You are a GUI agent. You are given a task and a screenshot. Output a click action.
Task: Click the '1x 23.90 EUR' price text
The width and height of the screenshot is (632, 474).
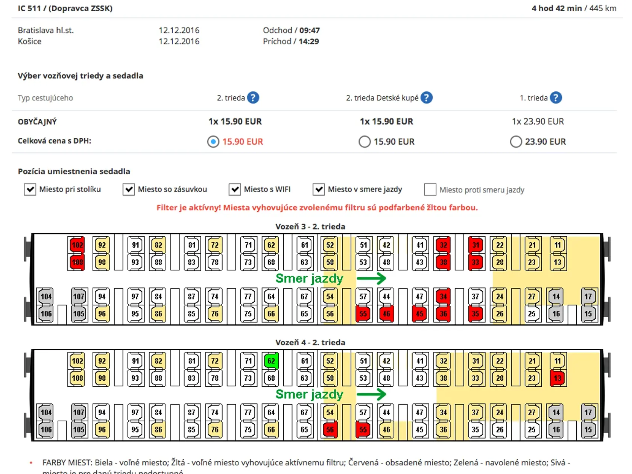[538, 122]
